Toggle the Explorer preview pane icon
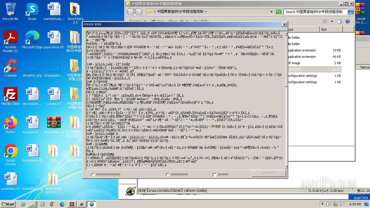370x208 pixels. click(340, 21)
